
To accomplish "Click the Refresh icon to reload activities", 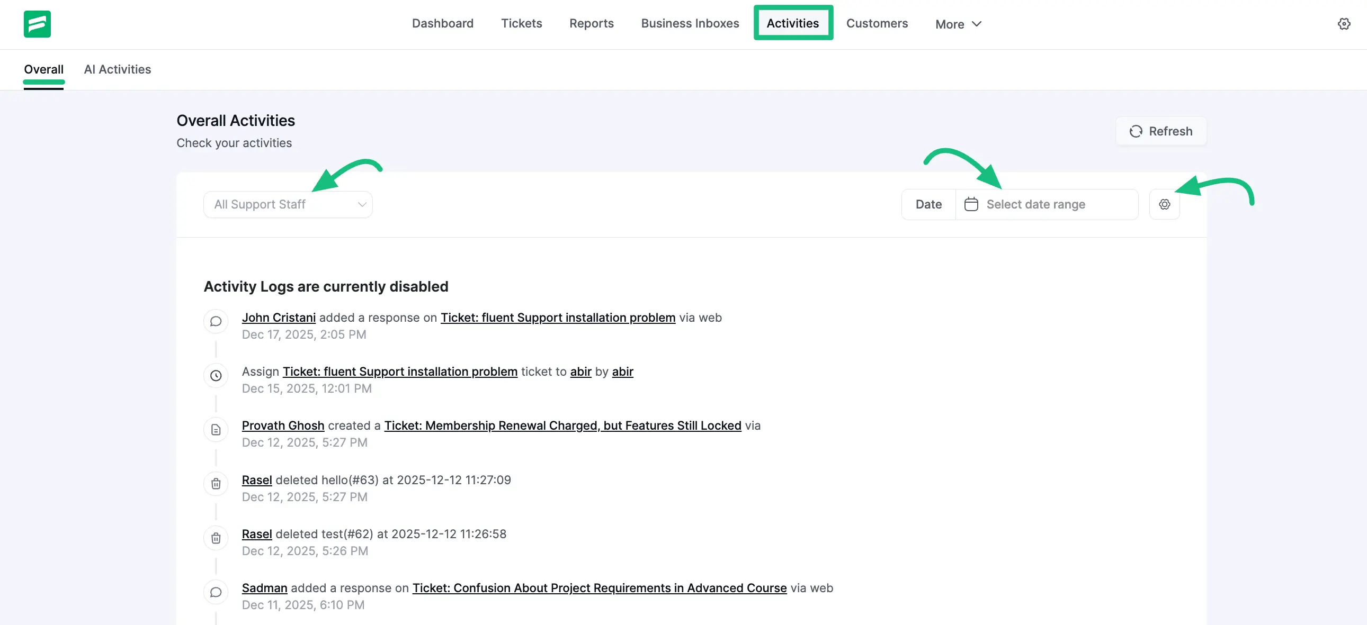I will 1136,131.
